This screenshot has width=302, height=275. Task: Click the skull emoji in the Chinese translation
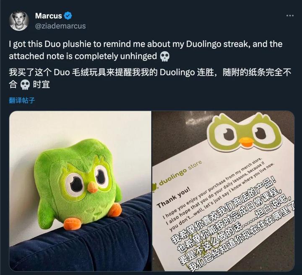click(x=25, y=85)
